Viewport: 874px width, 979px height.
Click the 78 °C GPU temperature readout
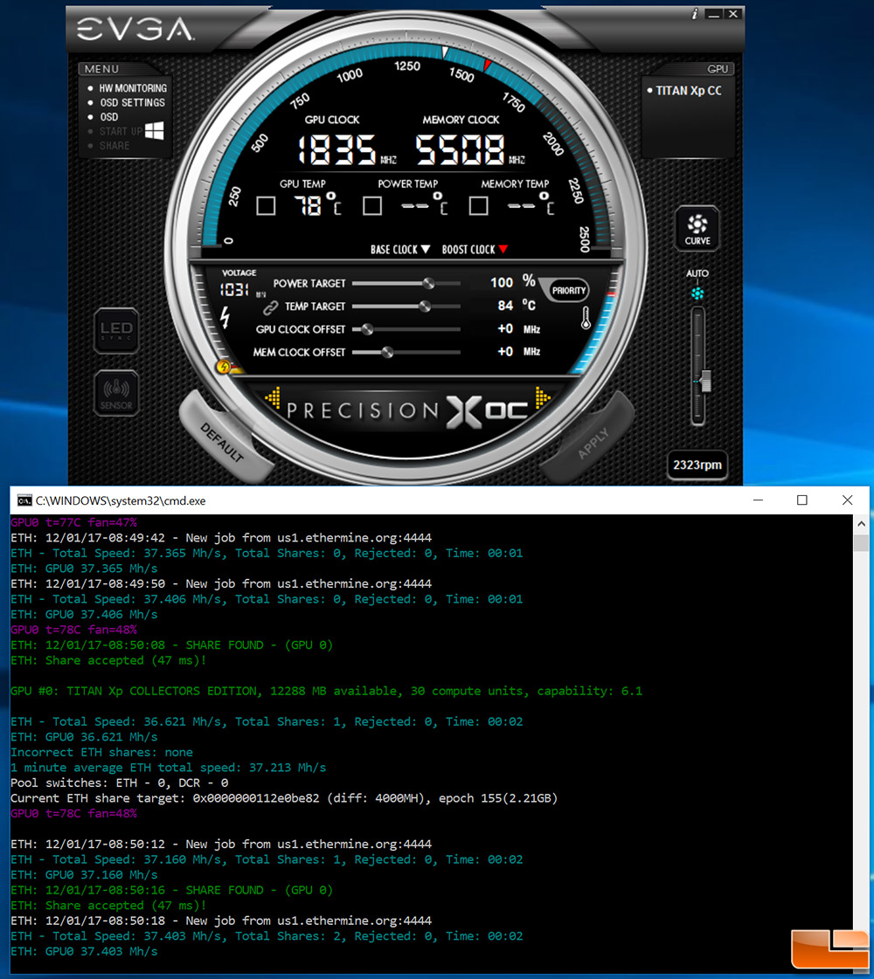point(319,204)
